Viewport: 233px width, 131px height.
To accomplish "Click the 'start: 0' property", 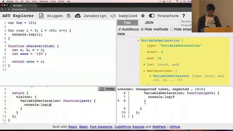I will point(155,52).
